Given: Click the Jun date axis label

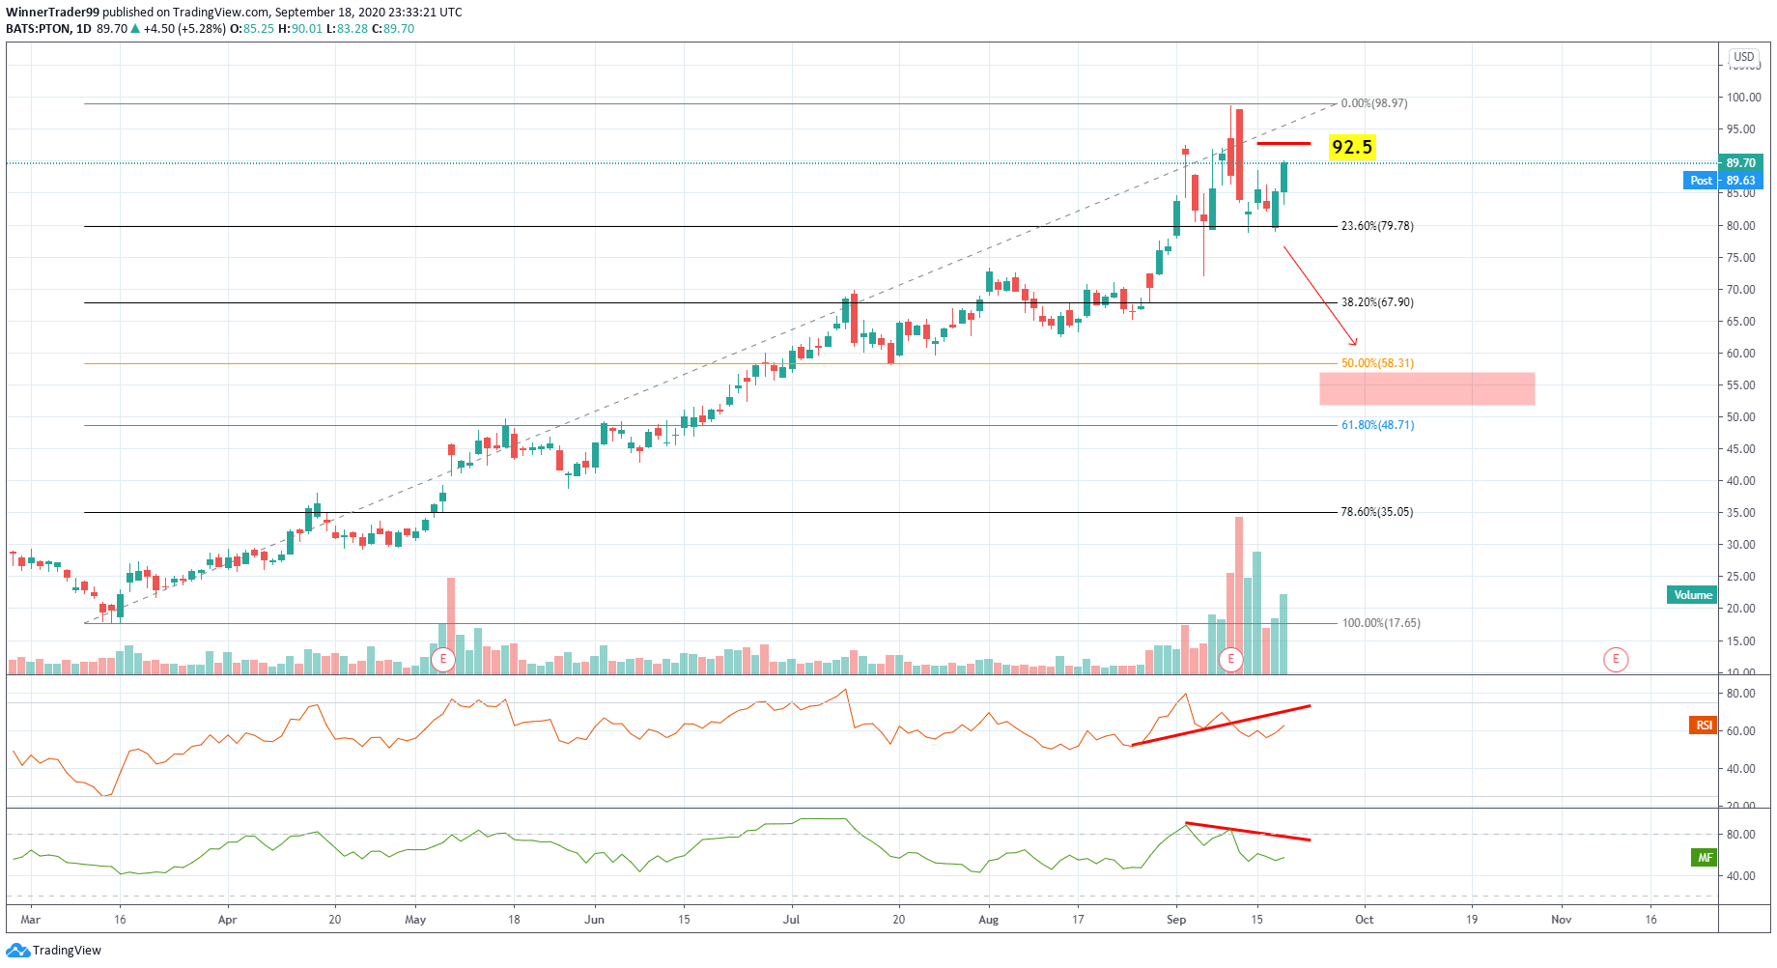Looking at the screenshot, I should tap(594, 920).
